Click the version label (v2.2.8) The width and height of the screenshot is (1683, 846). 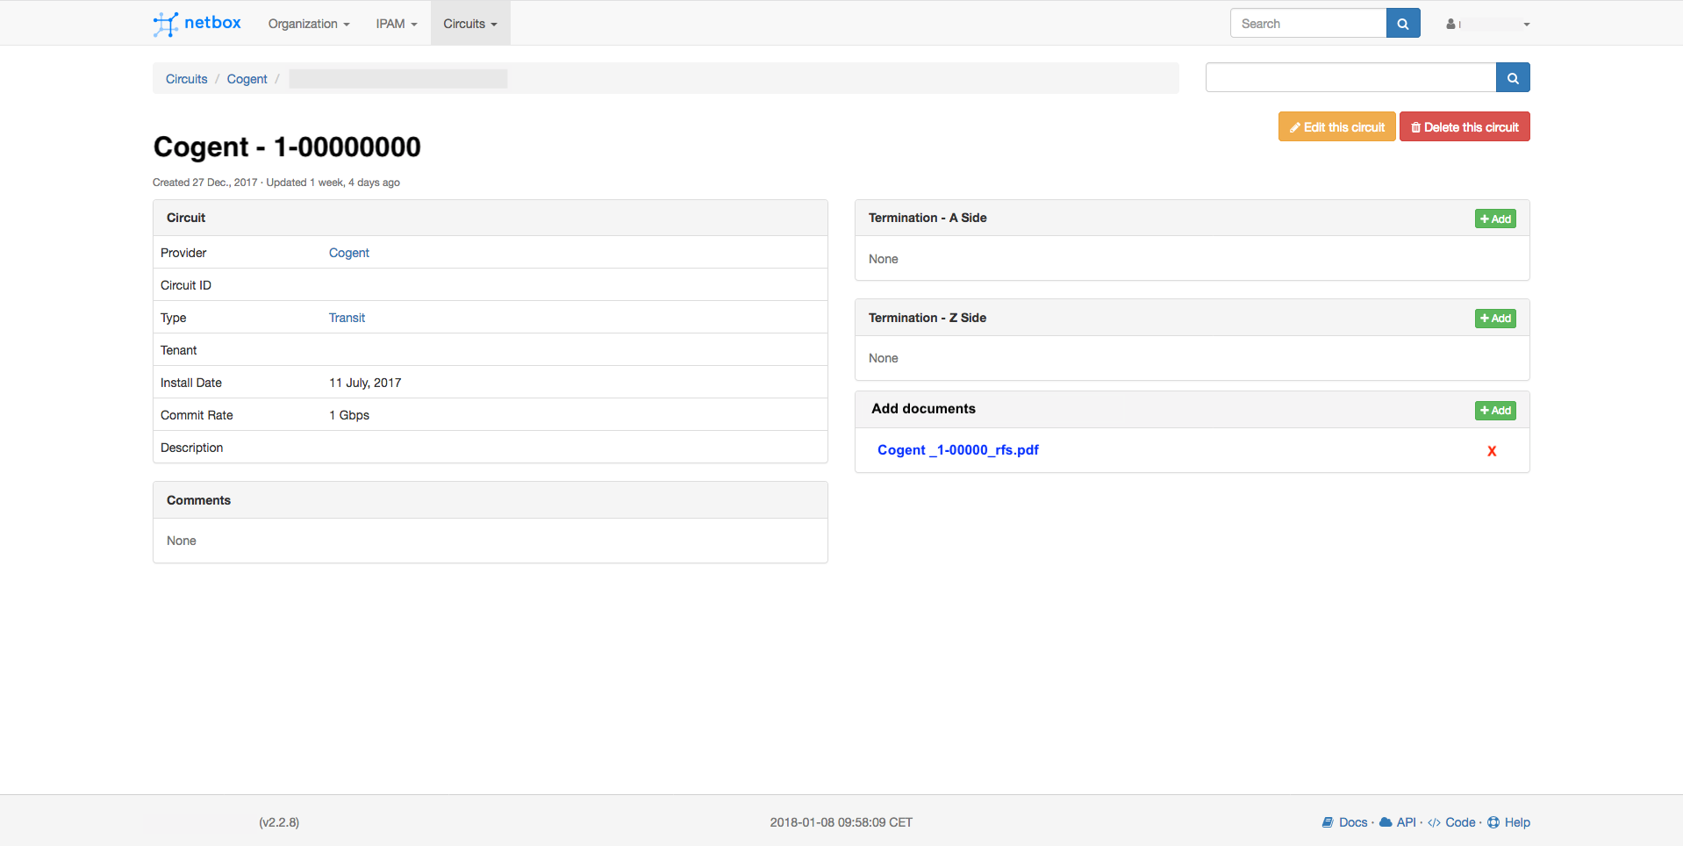(x=279, y=822)
